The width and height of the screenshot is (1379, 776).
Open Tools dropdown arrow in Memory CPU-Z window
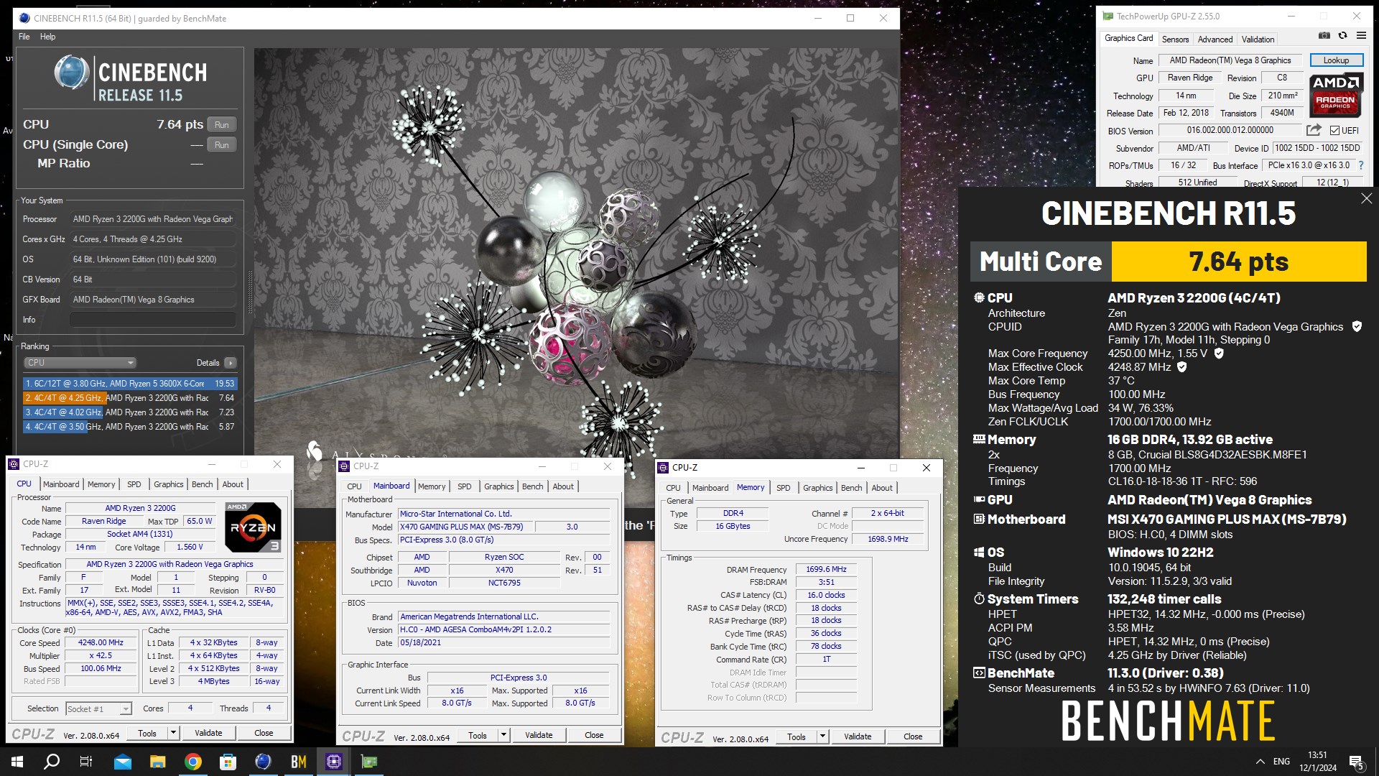pos(822,736)
